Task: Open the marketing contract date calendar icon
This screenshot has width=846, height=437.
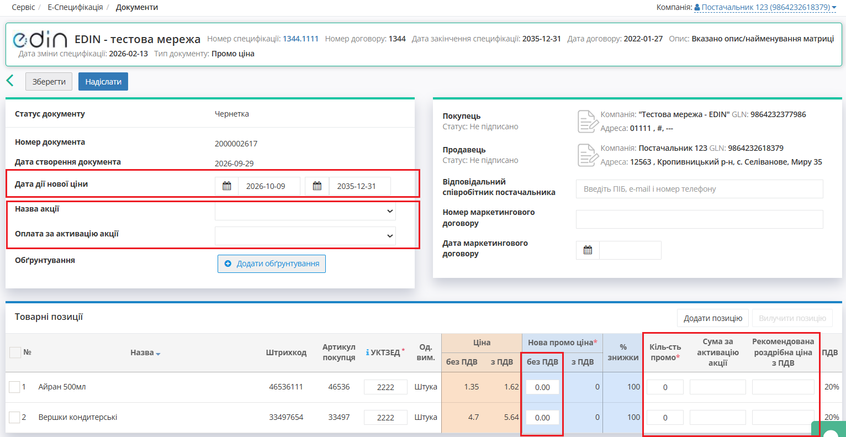Action: 588,250
